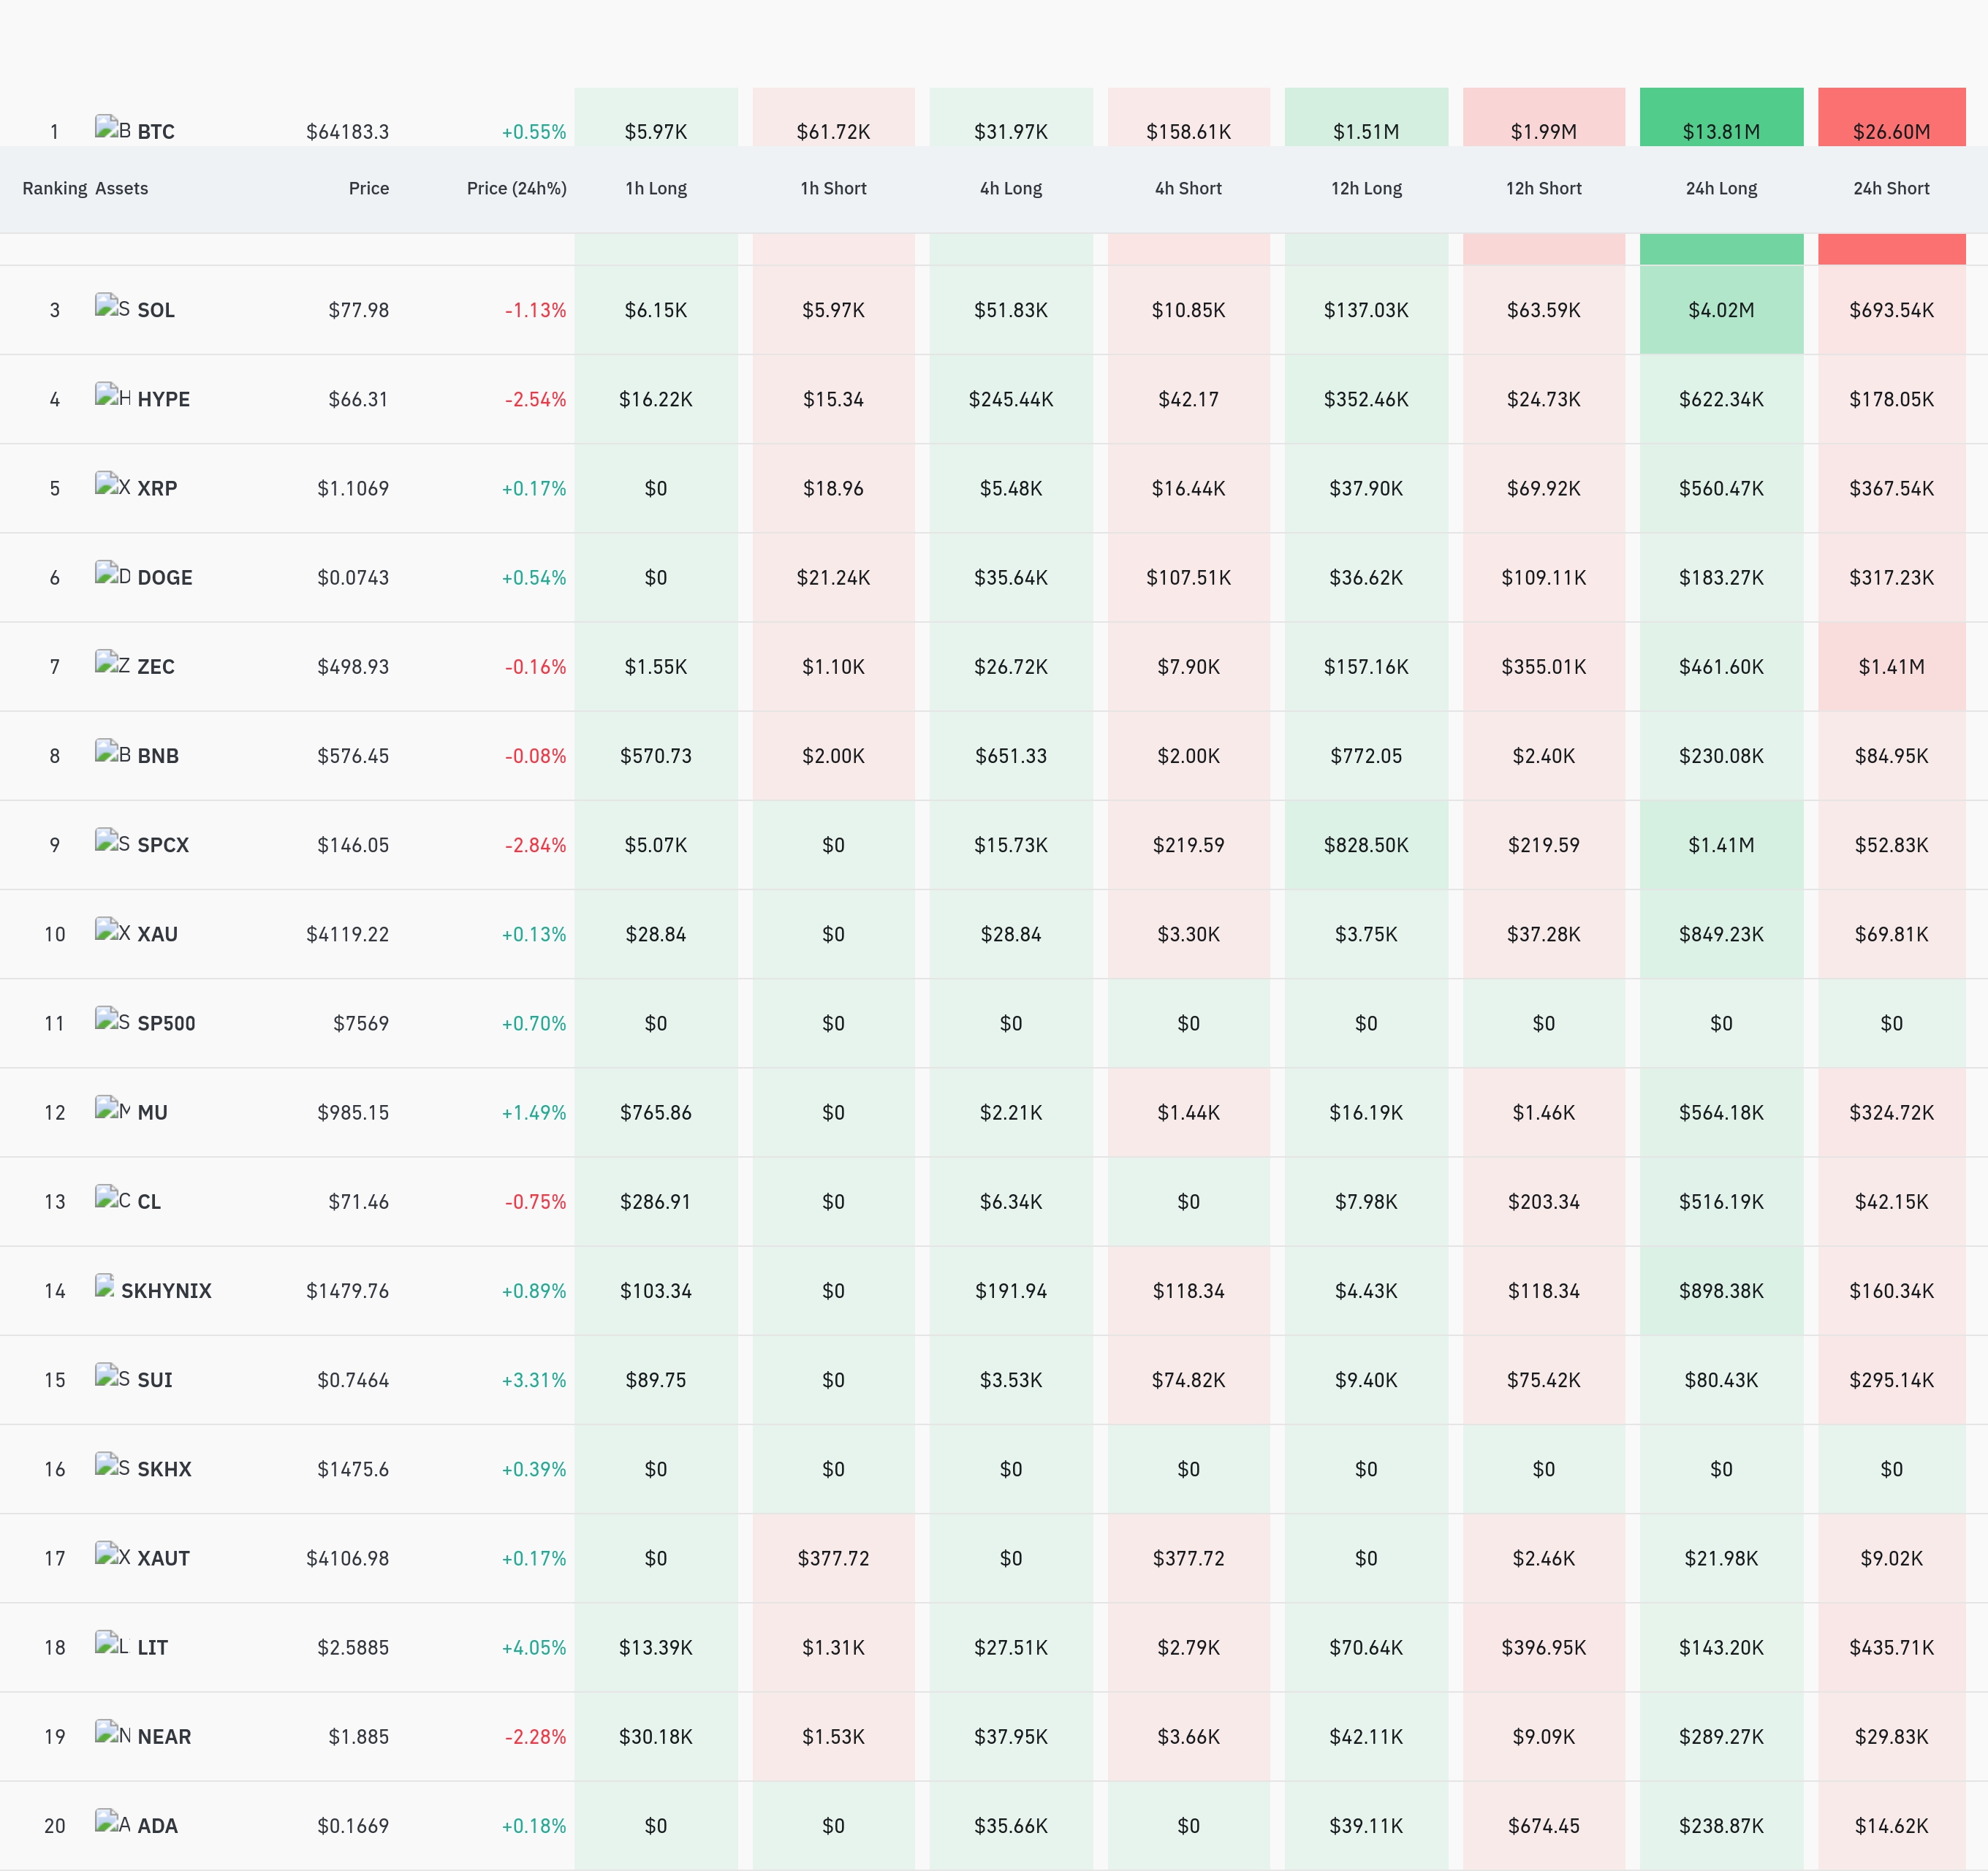Open the SPCX asset link
This screenshot has width=1988, height=1871.
click(x=163, y=845)
